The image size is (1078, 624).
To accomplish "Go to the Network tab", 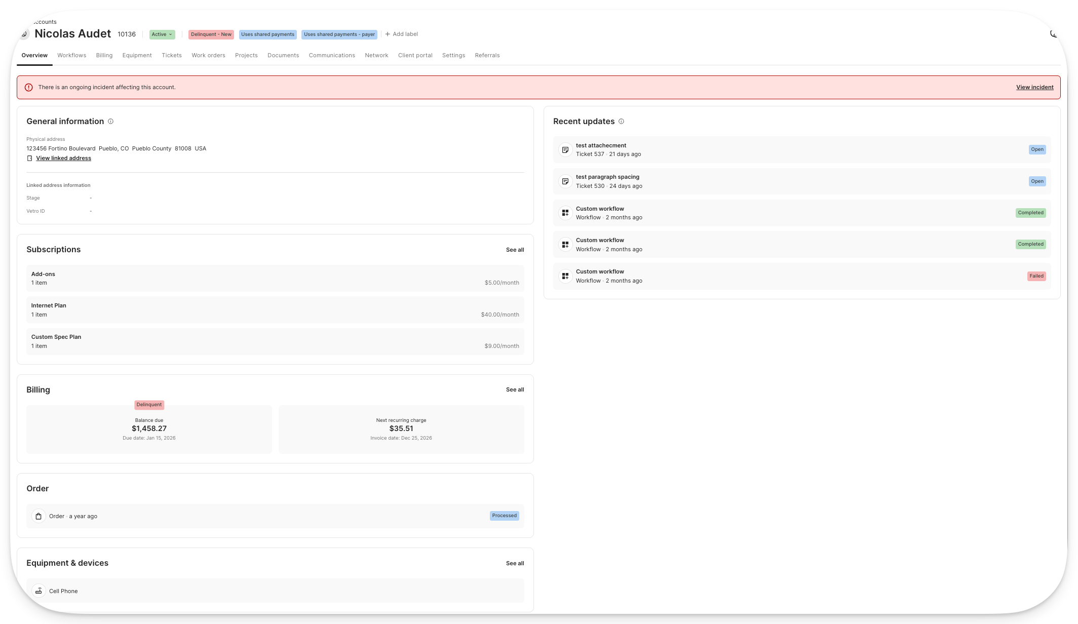I will 376,55.
